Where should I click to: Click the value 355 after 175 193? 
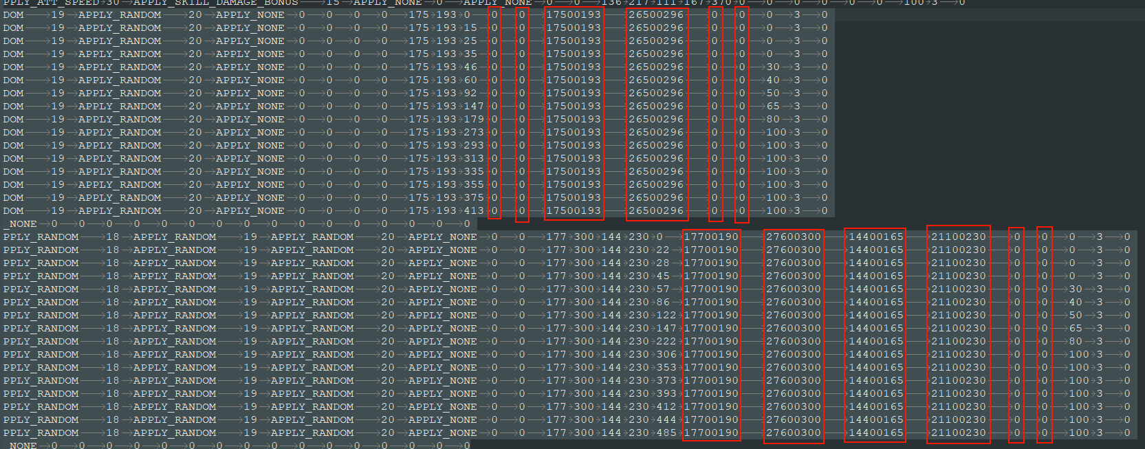[474, 185]
